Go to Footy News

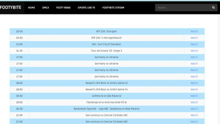[x=63, y=8]
